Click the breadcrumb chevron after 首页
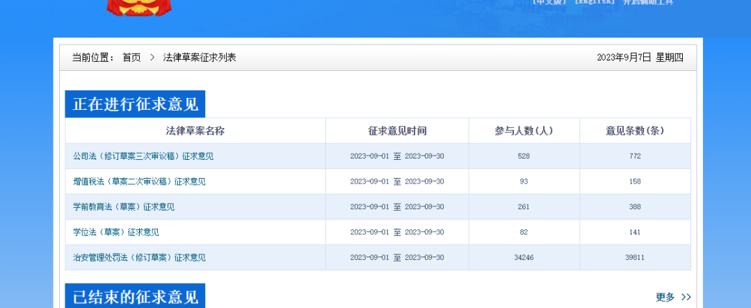The width and height of the screenshot is (751, 308). pyautogui.click(x=152, y=58)
